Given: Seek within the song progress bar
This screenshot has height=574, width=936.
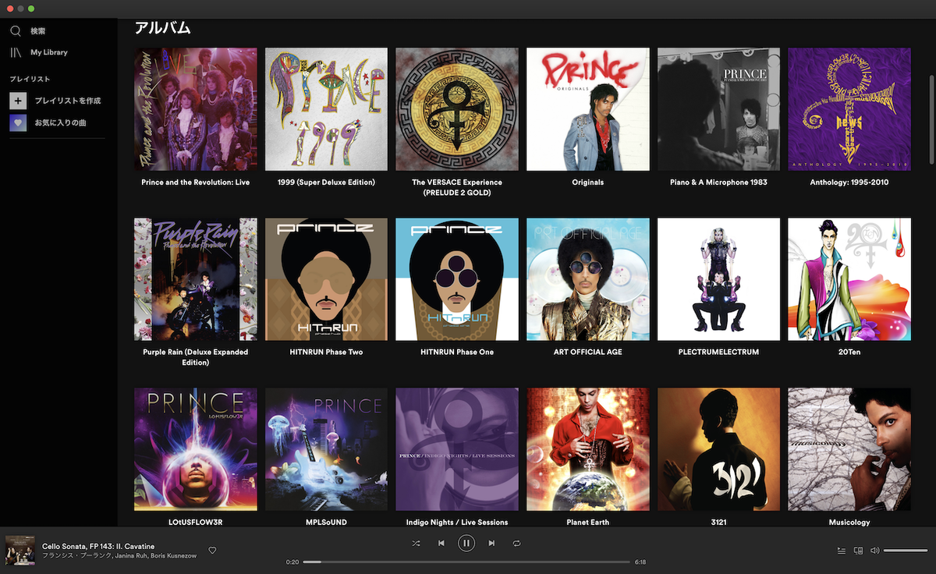Looking at the screenshot, I should click(466, 562).
